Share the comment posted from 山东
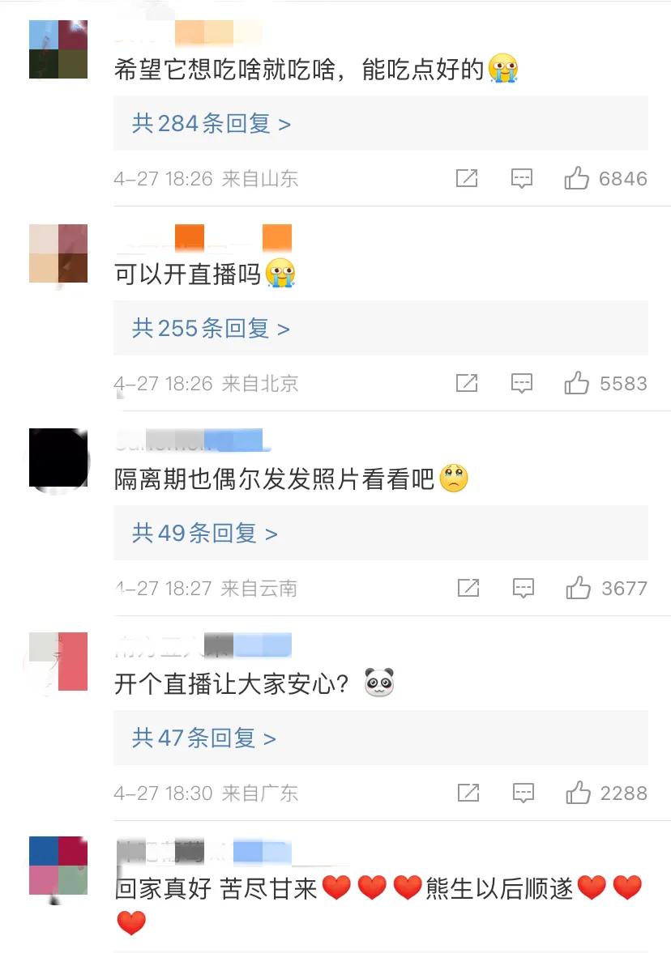 [467, 178]
